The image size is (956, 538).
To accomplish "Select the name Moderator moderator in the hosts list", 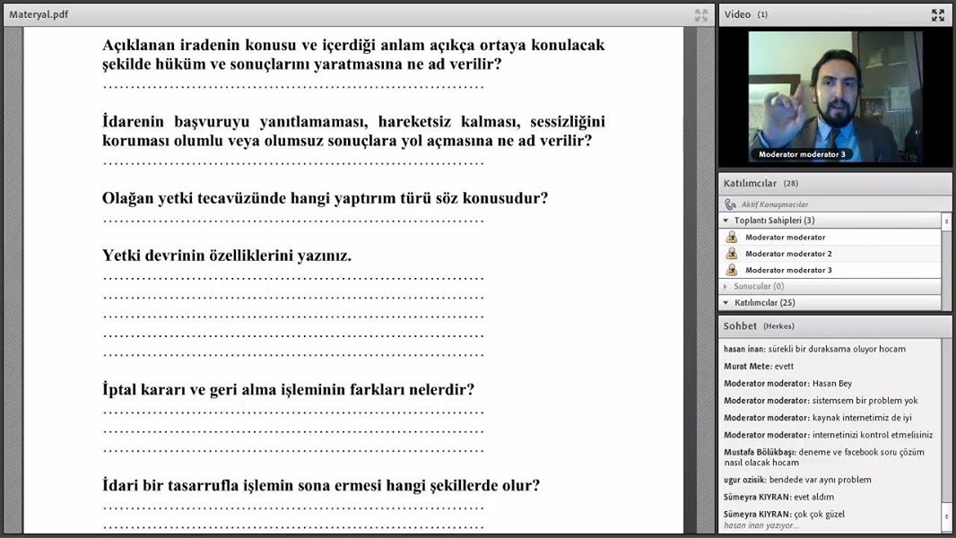I will 786,237.
